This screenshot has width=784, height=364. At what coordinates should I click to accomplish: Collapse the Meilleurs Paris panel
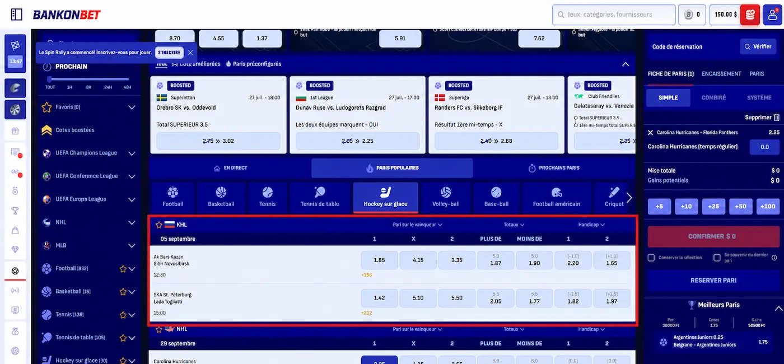tap(778, 308)
